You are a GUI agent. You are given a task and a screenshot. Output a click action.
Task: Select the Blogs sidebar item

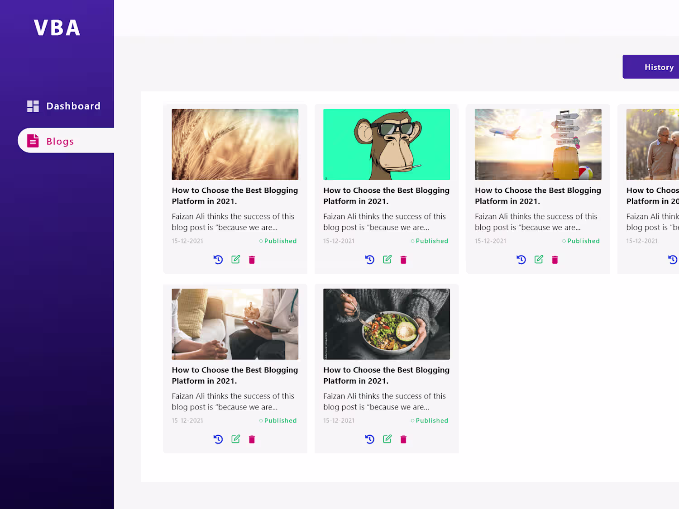(66, 140)
